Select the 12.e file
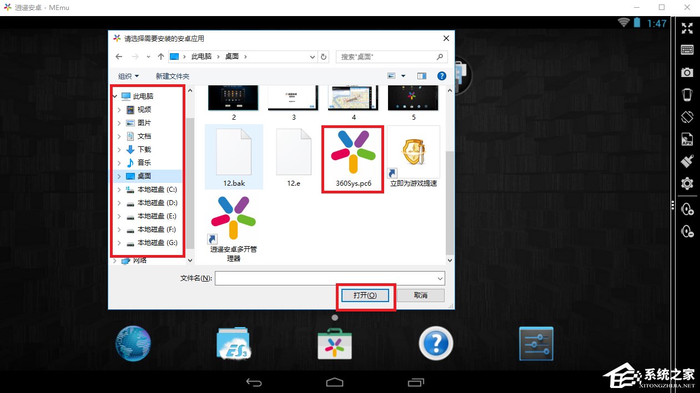 pyautogui.click(x=294, y=157)
